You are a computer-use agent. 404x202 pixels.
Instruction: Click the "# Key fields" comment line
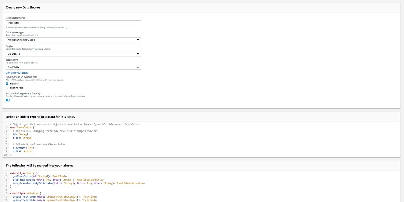(55, 131)
